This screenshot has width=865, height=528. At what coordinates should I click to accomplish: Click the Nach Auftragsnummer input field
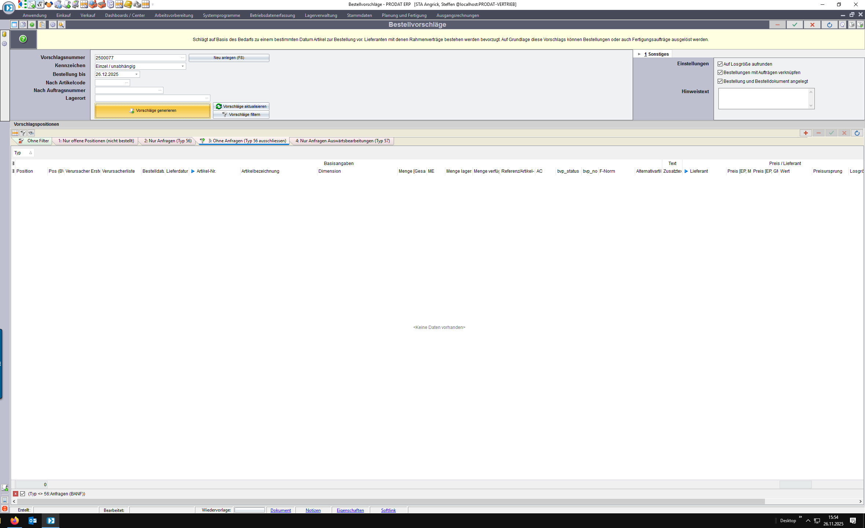click(126, 91)
